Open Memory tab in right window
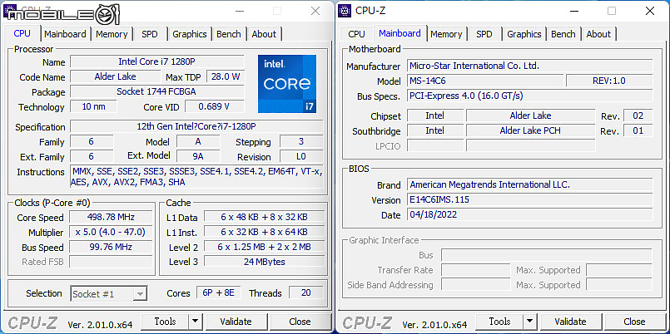This screenshot has width=670, height=334. point(446,34)
